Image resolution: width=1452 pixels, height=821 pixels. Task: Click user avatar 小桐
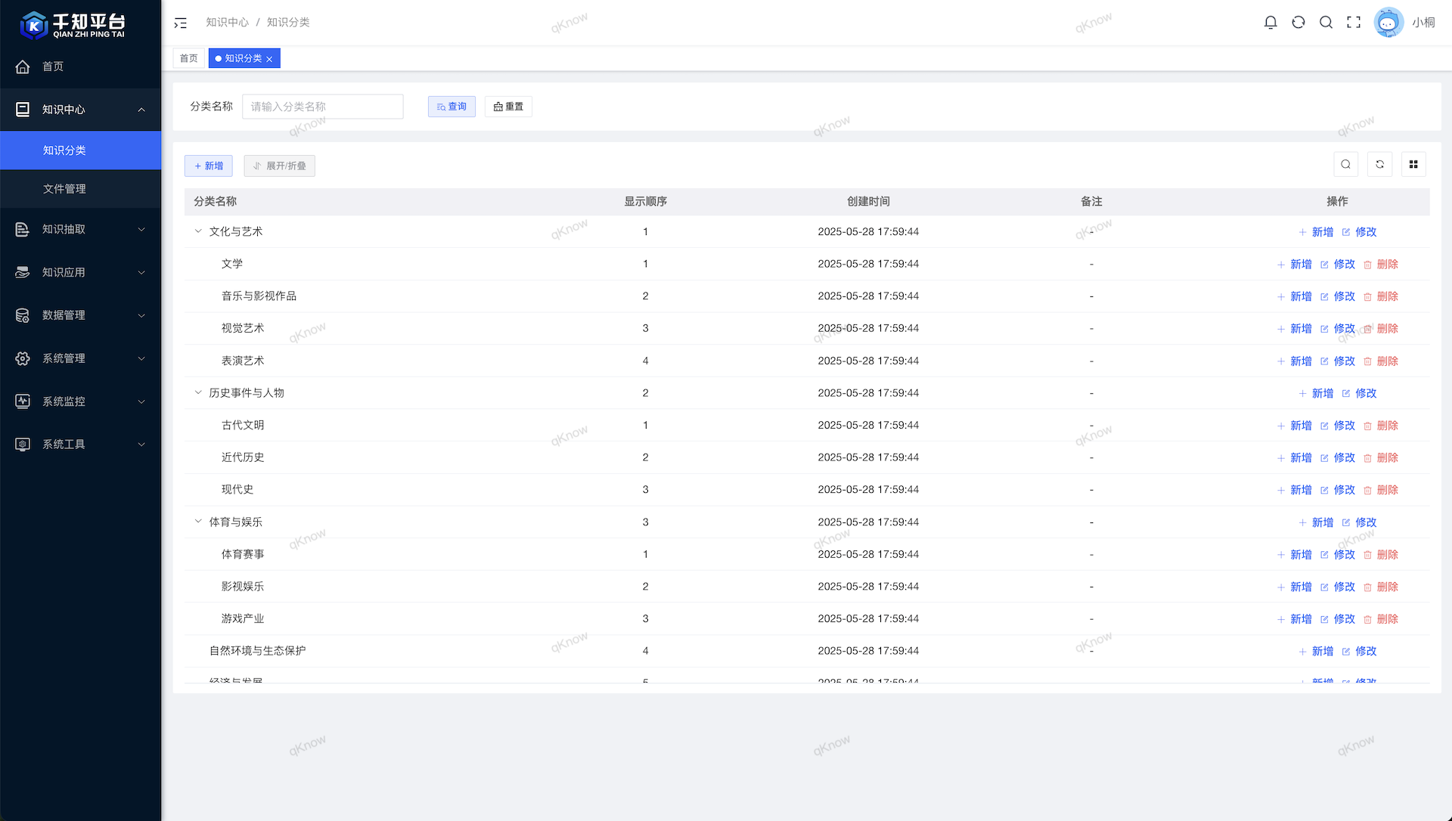coord(1388,23)
